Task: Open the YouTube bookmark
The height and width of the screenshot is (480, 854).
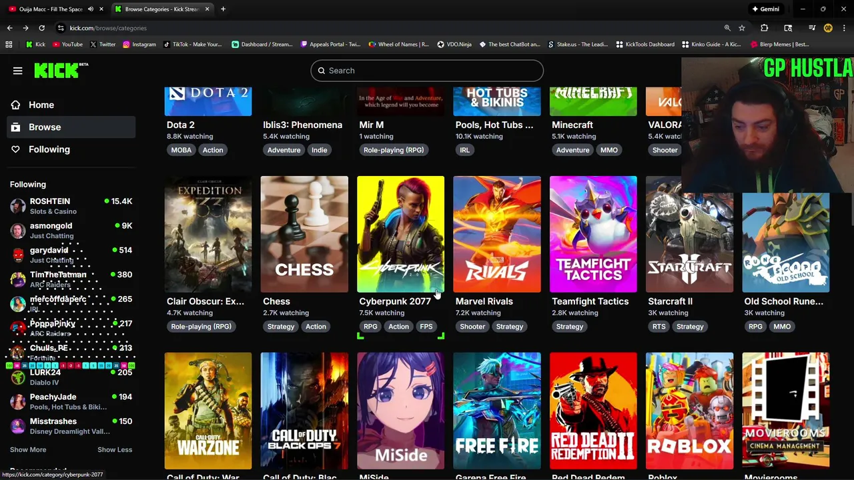Action: [67, 45]
